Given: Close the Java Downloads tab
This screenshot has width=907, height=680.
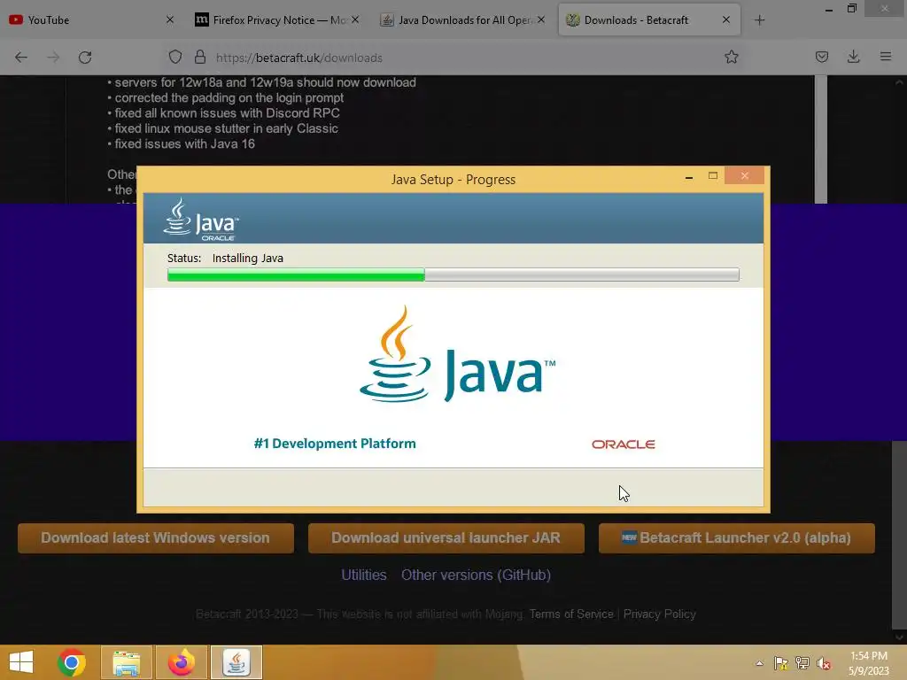Looking at the screenshot, I should pos(541,19).
